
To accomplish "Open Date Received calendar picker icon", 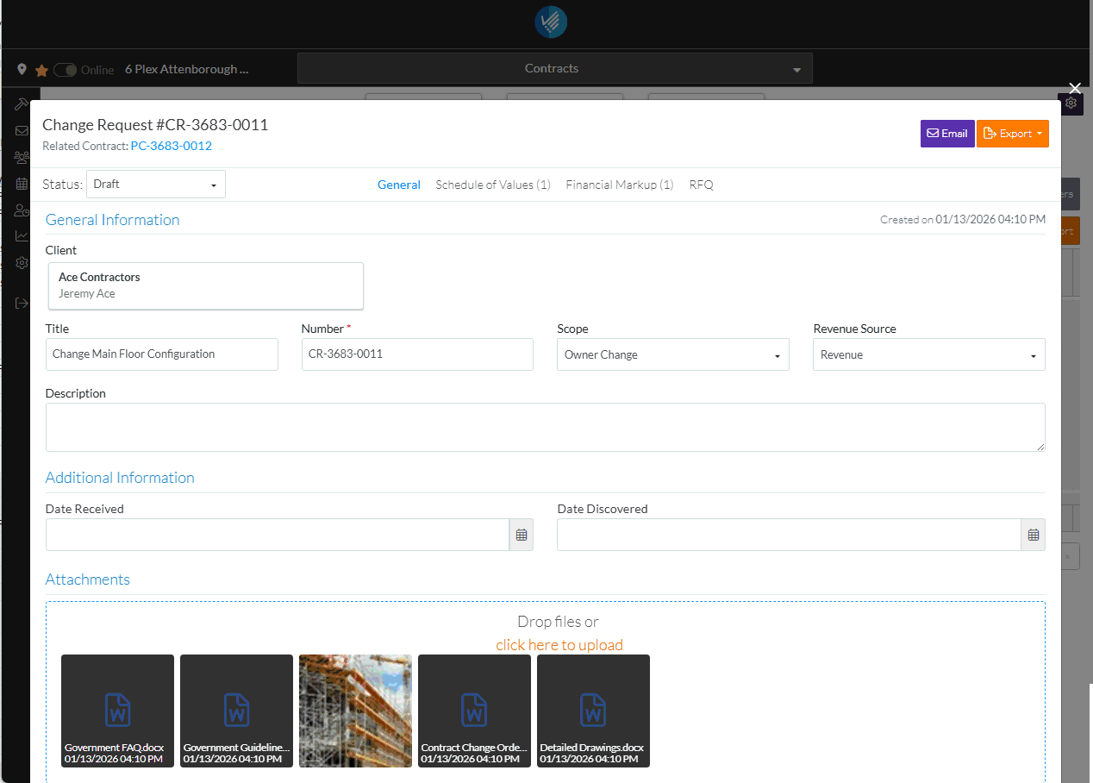I will [x=521, y=535].
